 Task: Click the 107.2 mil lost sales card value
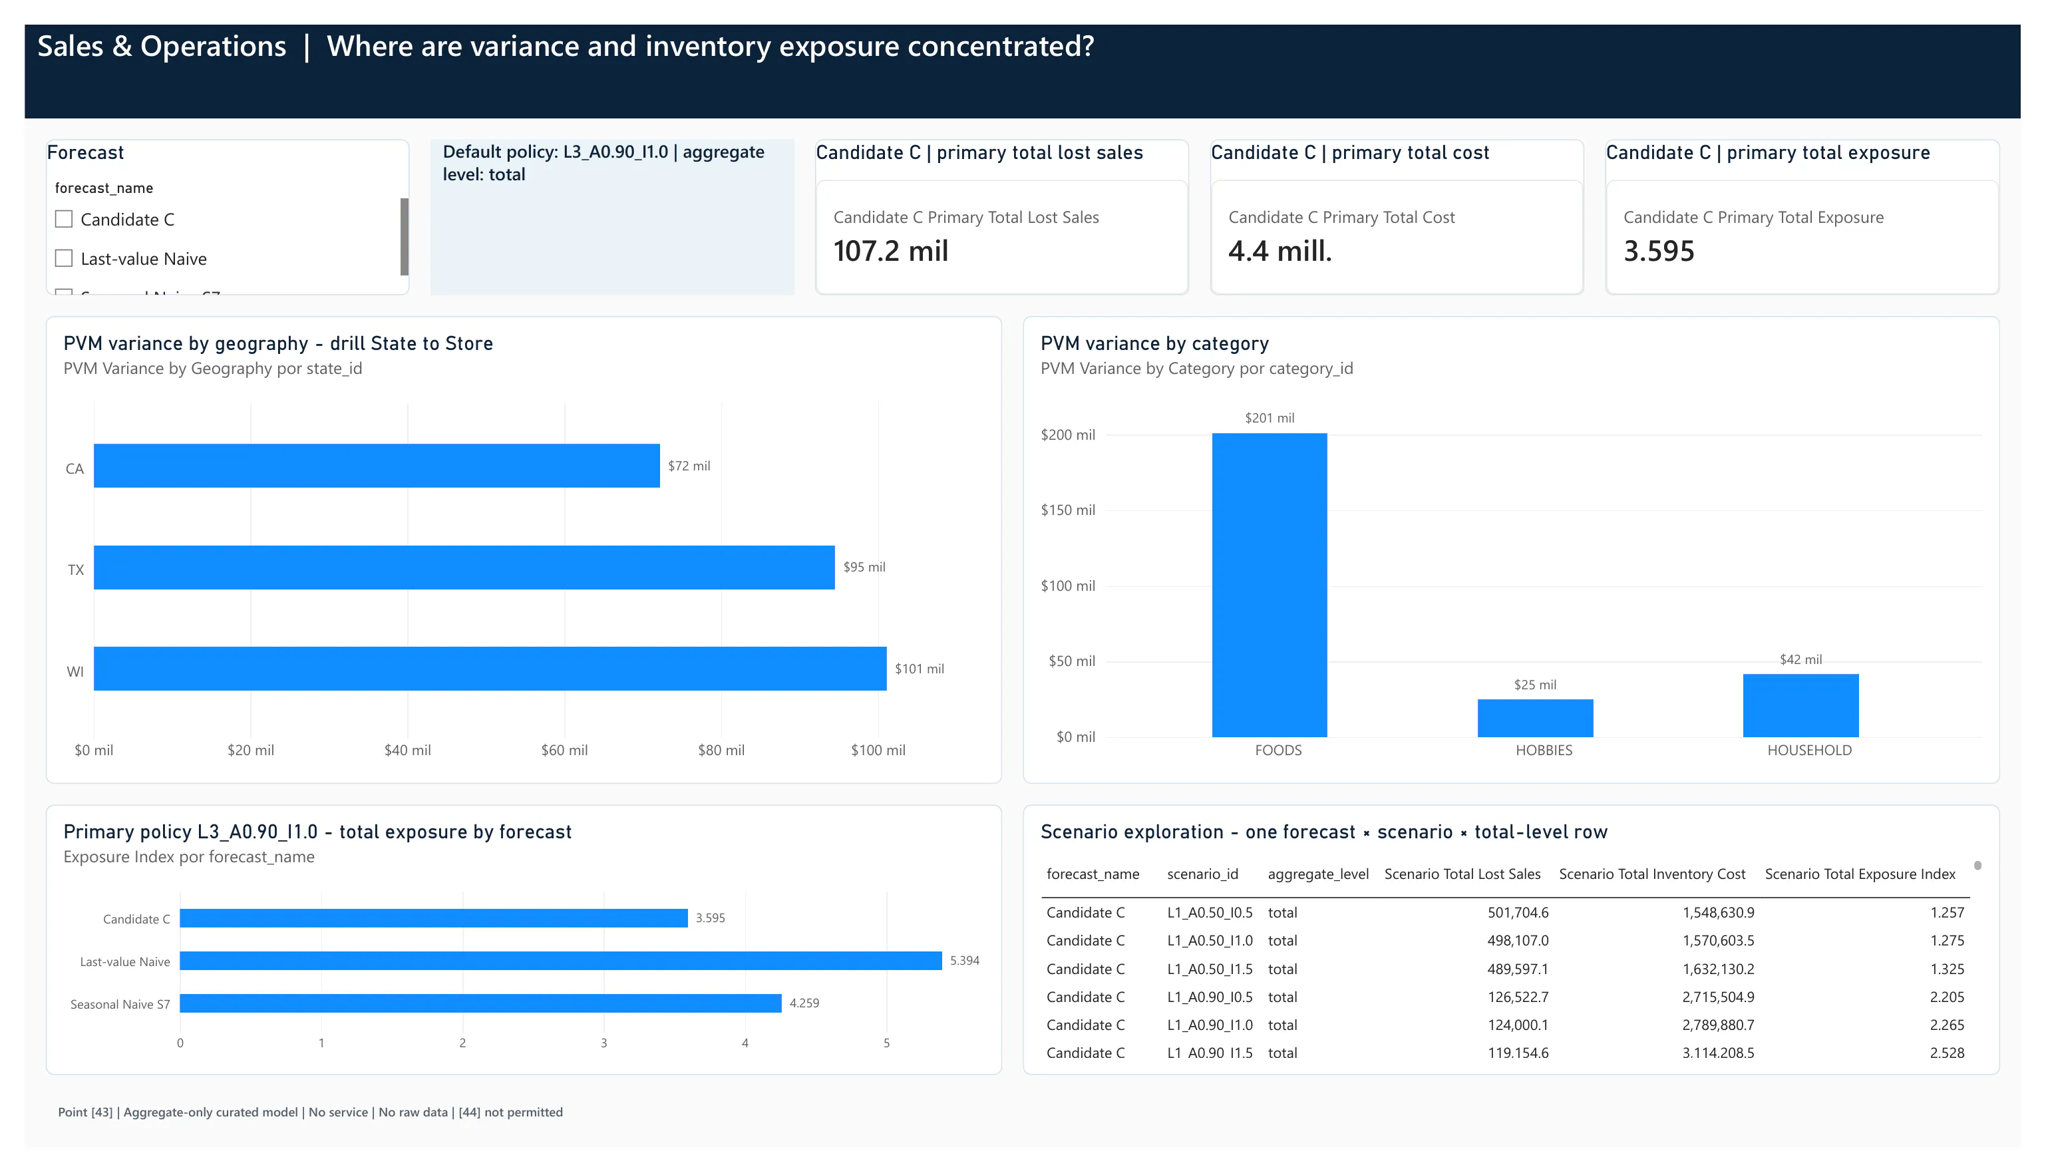pos(890,251)
